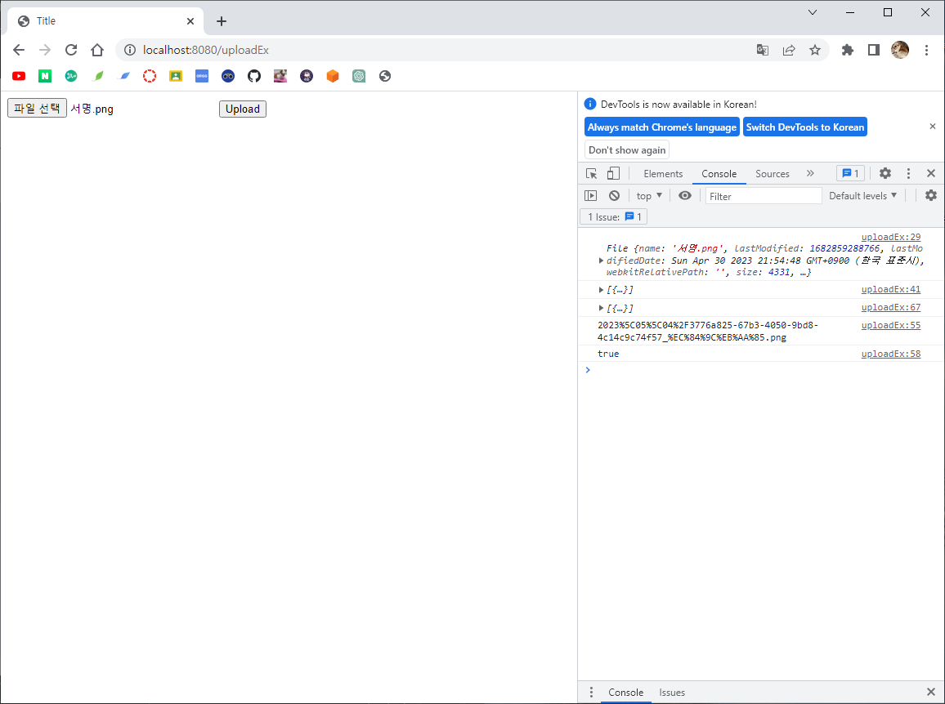Open the orange cube bookmark
945x704 pixels.
tap(333, 76)
